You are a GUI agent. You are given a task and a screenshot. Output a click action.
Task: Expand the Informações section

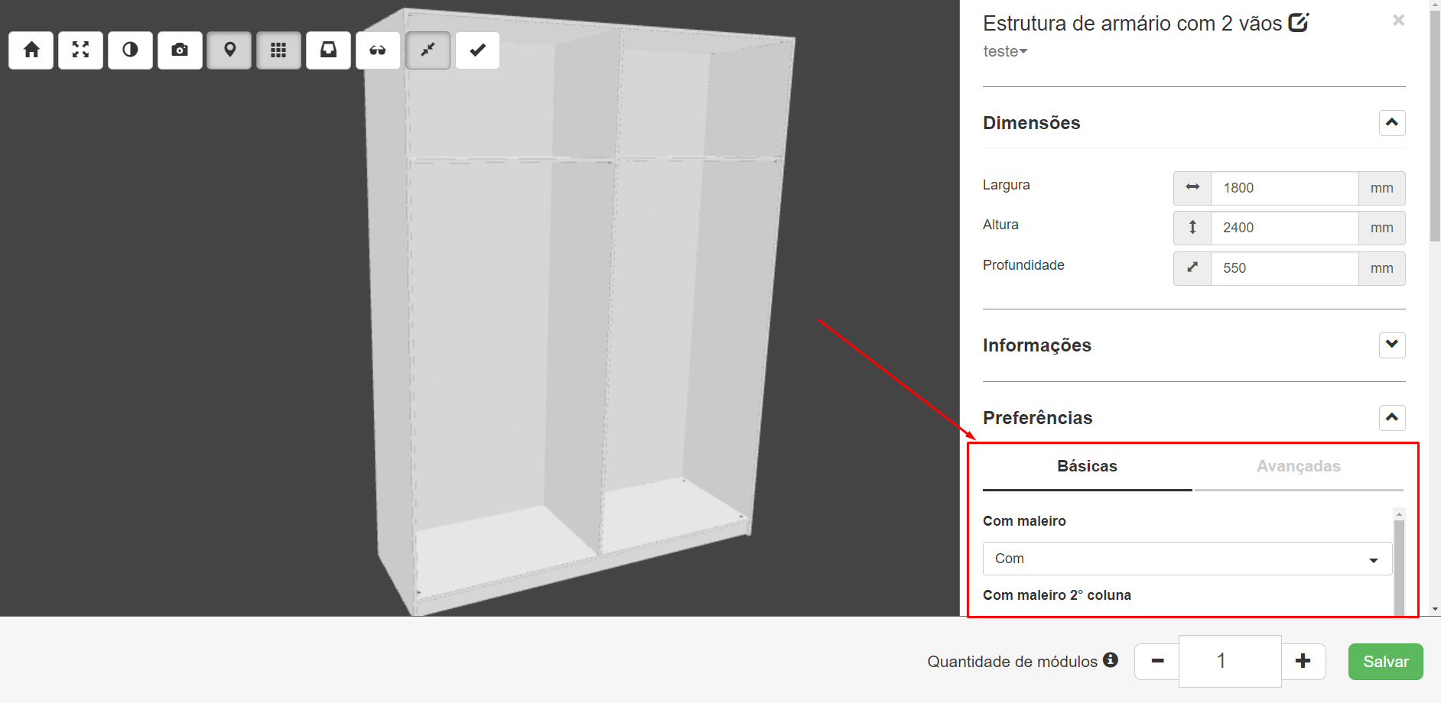[1392, 345]
